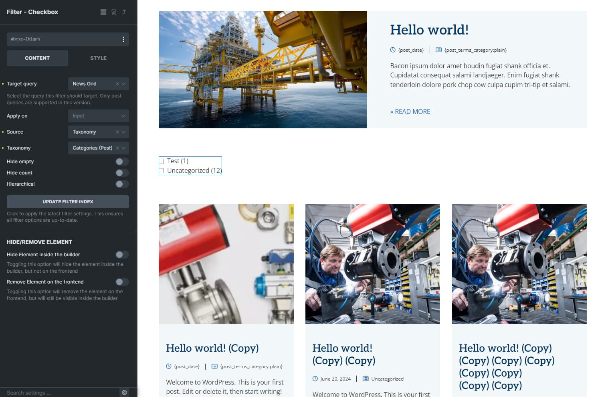Expand Taxonomy dropdown arrow
This screenshot has width=604, height=397.
(x=123, y=148)
